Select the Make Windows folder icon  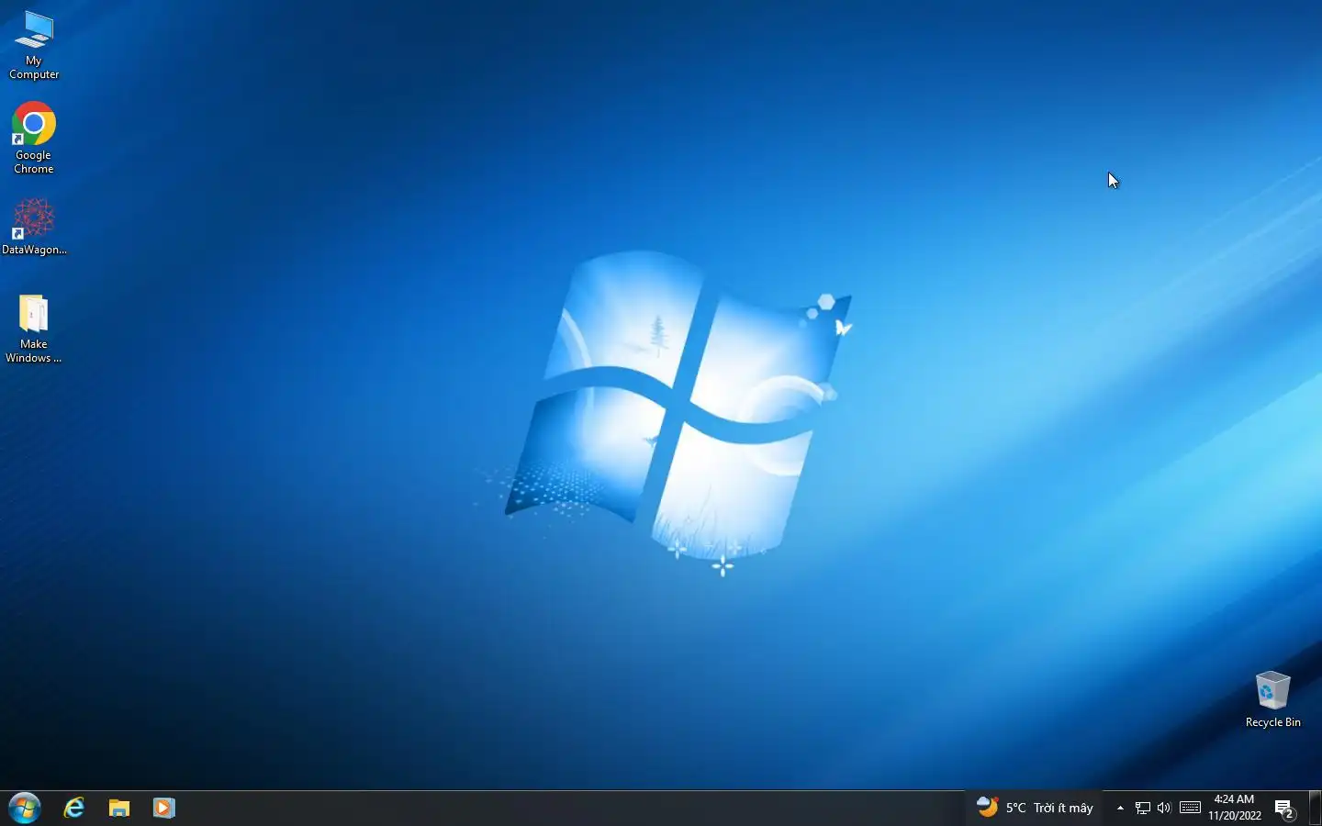34,329
